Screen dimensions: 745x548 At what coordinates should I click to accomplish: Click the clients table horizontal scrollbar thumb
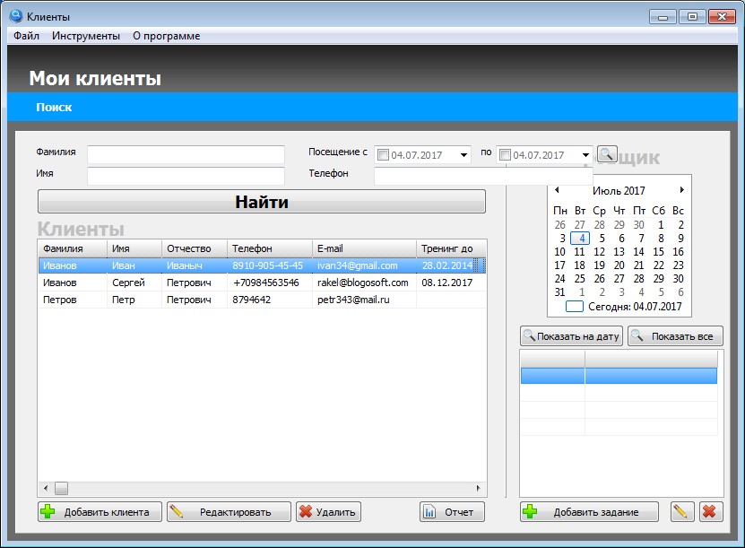pos(61,488)
